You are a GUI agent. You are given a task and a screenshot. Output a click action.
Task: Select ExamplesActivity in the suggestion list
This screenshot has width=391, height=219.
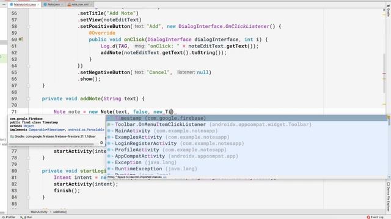pyautogui.click(x=247, y=137)
